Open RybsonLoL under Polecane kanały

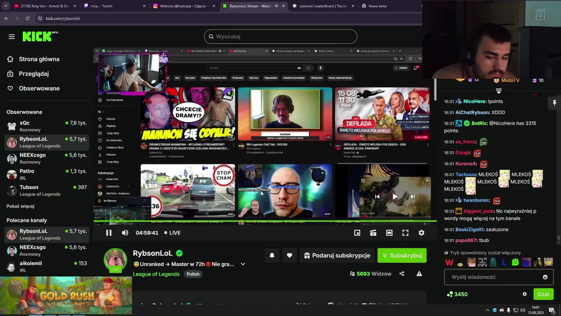pyautogui.click(x=47, y=234)
